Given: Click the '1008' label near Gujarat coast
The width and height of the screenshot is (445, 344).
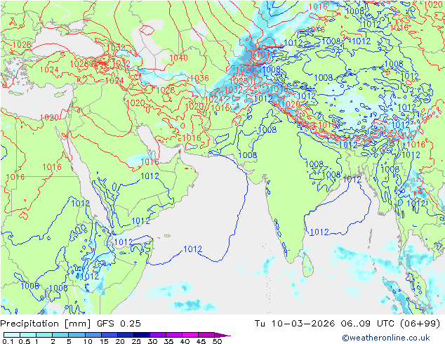Looking at the screenshot, I should click(248, 155).
